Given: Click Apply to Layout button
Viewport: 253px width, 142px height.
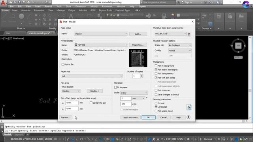Looking at the screenshot, I should click(x=130, y=118).
